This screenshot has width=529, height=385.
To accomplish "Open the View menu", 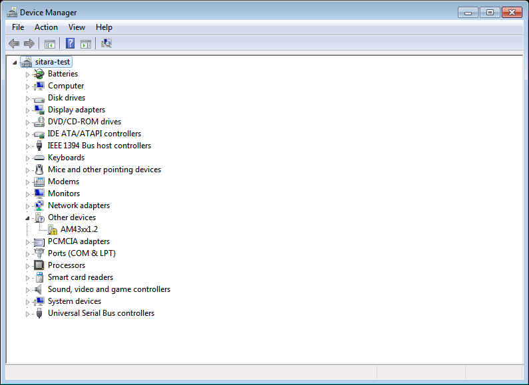I will [x=77, y=27].
